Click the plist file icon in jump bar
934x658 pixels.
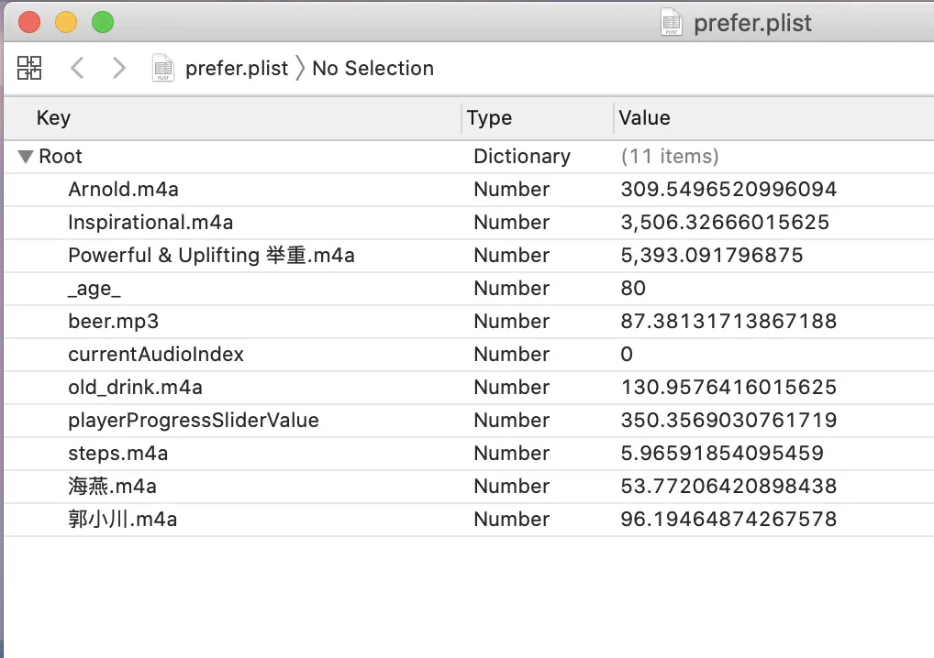[162, 68]
